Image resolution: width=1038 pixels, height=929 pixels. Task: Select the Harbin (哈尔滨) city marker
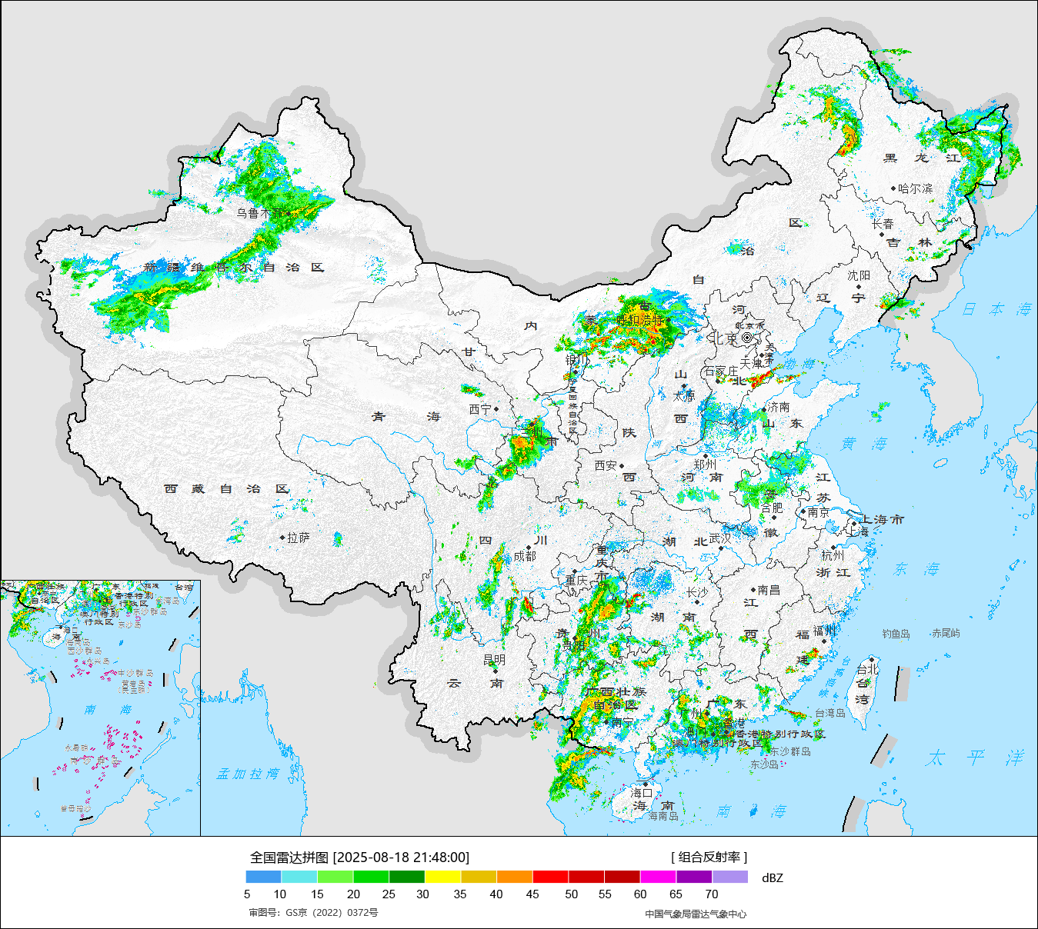tap(893, 188)
